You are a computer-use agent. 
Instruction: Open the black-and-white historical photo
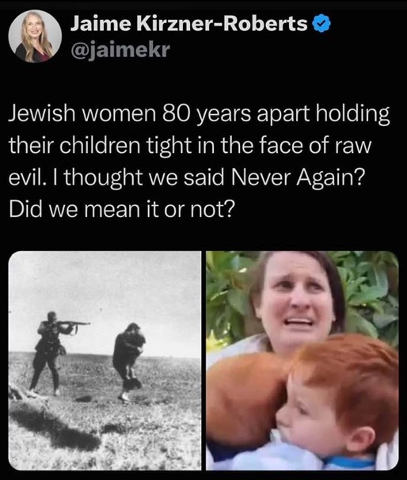[105, 360]
